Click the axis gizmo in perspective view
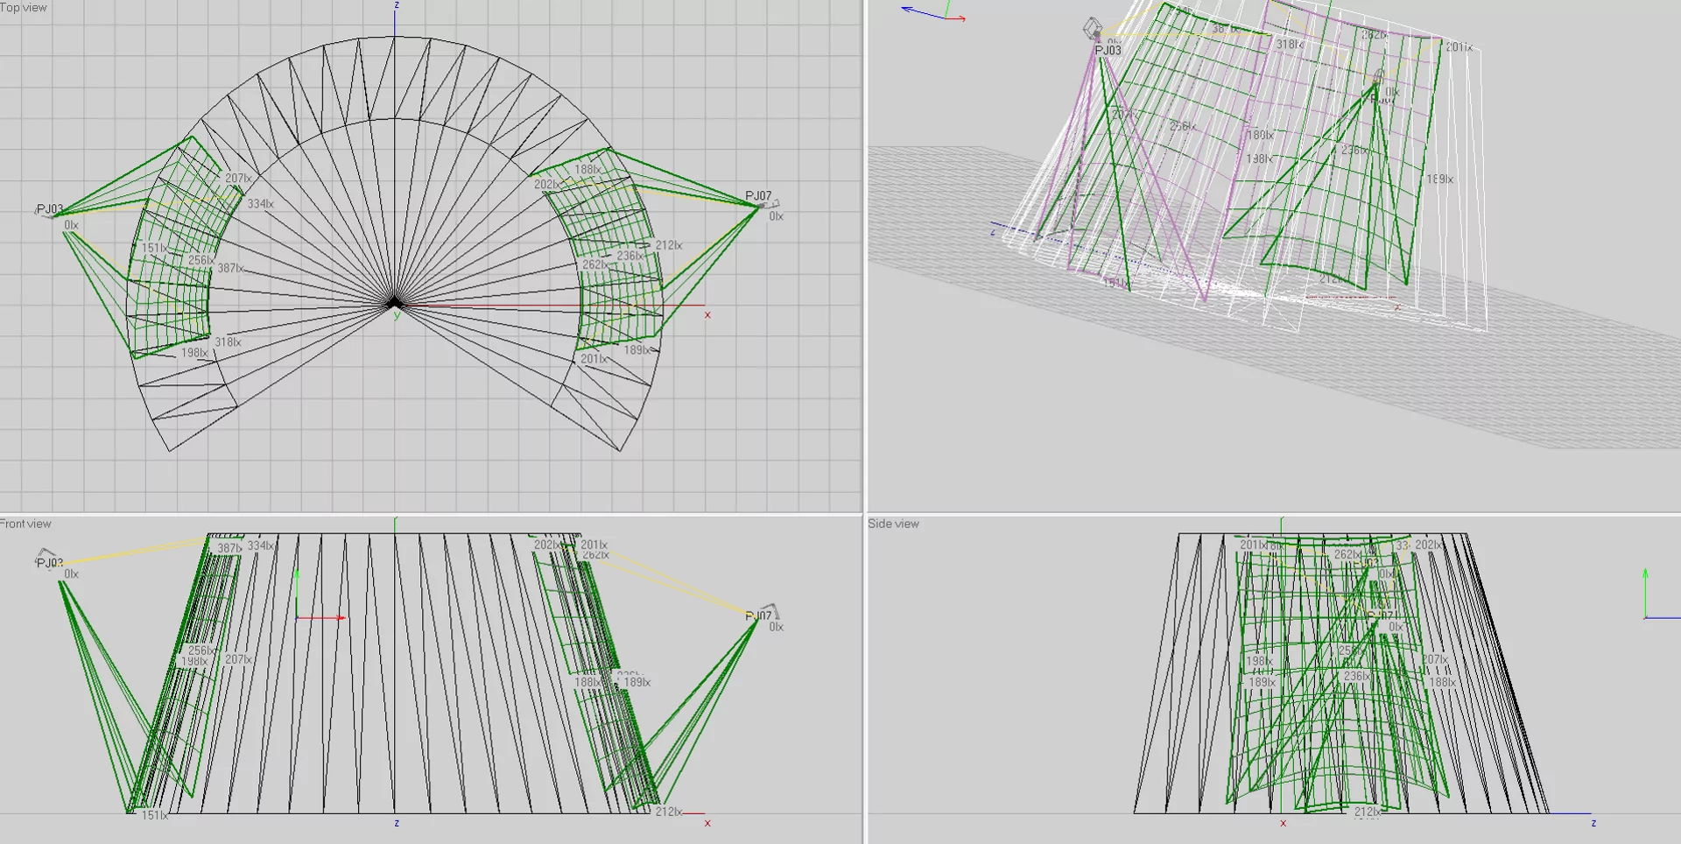This screenshot has width=1681, height=844. 936,14
